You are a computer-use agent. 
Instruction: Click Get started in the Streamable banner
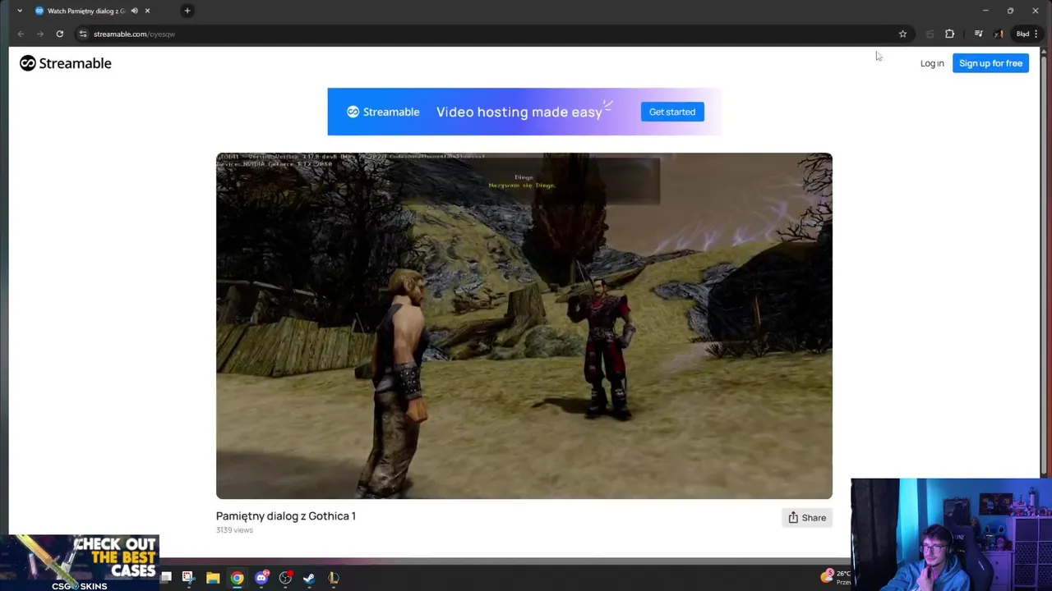click(x=672, y=112)
